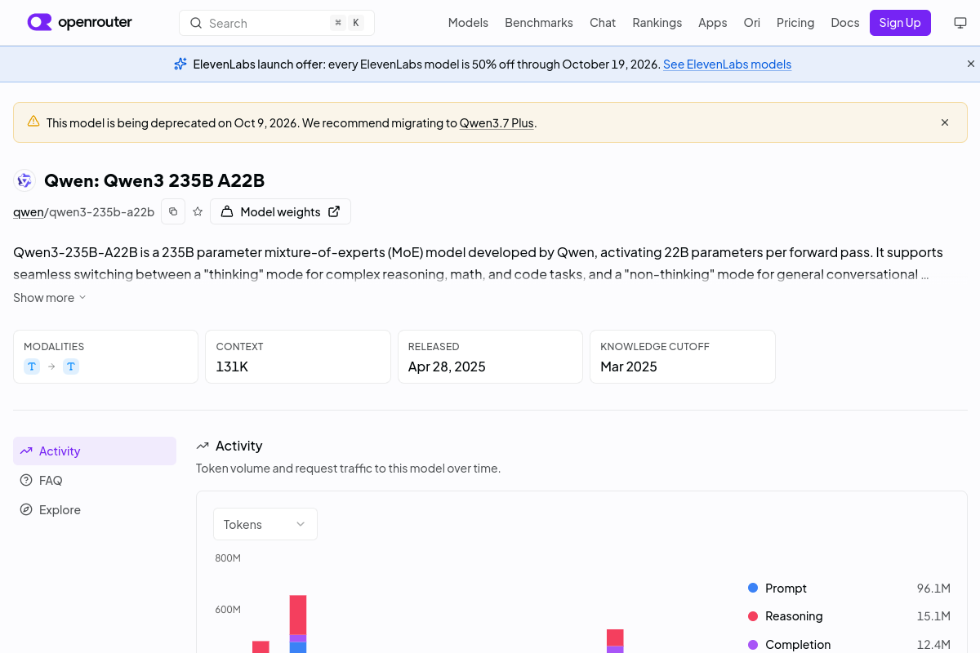Click the red Reasoning legend dot
The image size is (980, 653).
tap(753, 615)
